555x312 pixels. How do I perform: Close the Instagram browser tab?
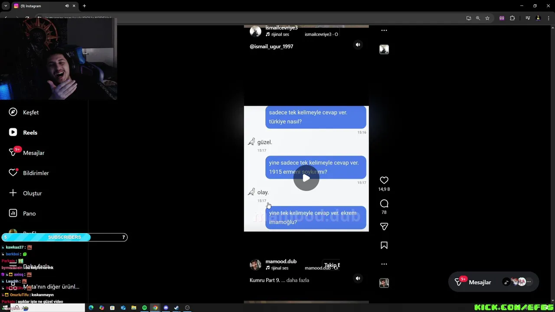click(74, 6)
